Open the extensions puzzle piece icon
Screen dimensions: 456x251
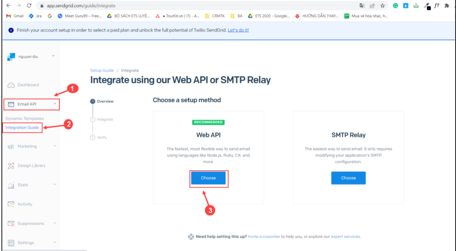tap(447, 6)
